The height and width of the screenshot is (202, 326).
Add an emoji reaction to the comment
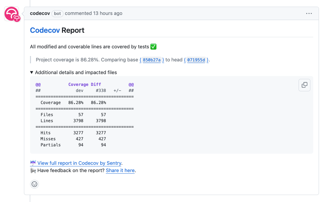(x=34, y=184)
